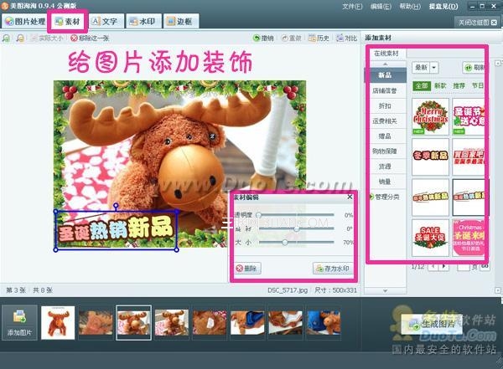
Task: Select the 在线素材 tab
Action: [x=386, y=54]
